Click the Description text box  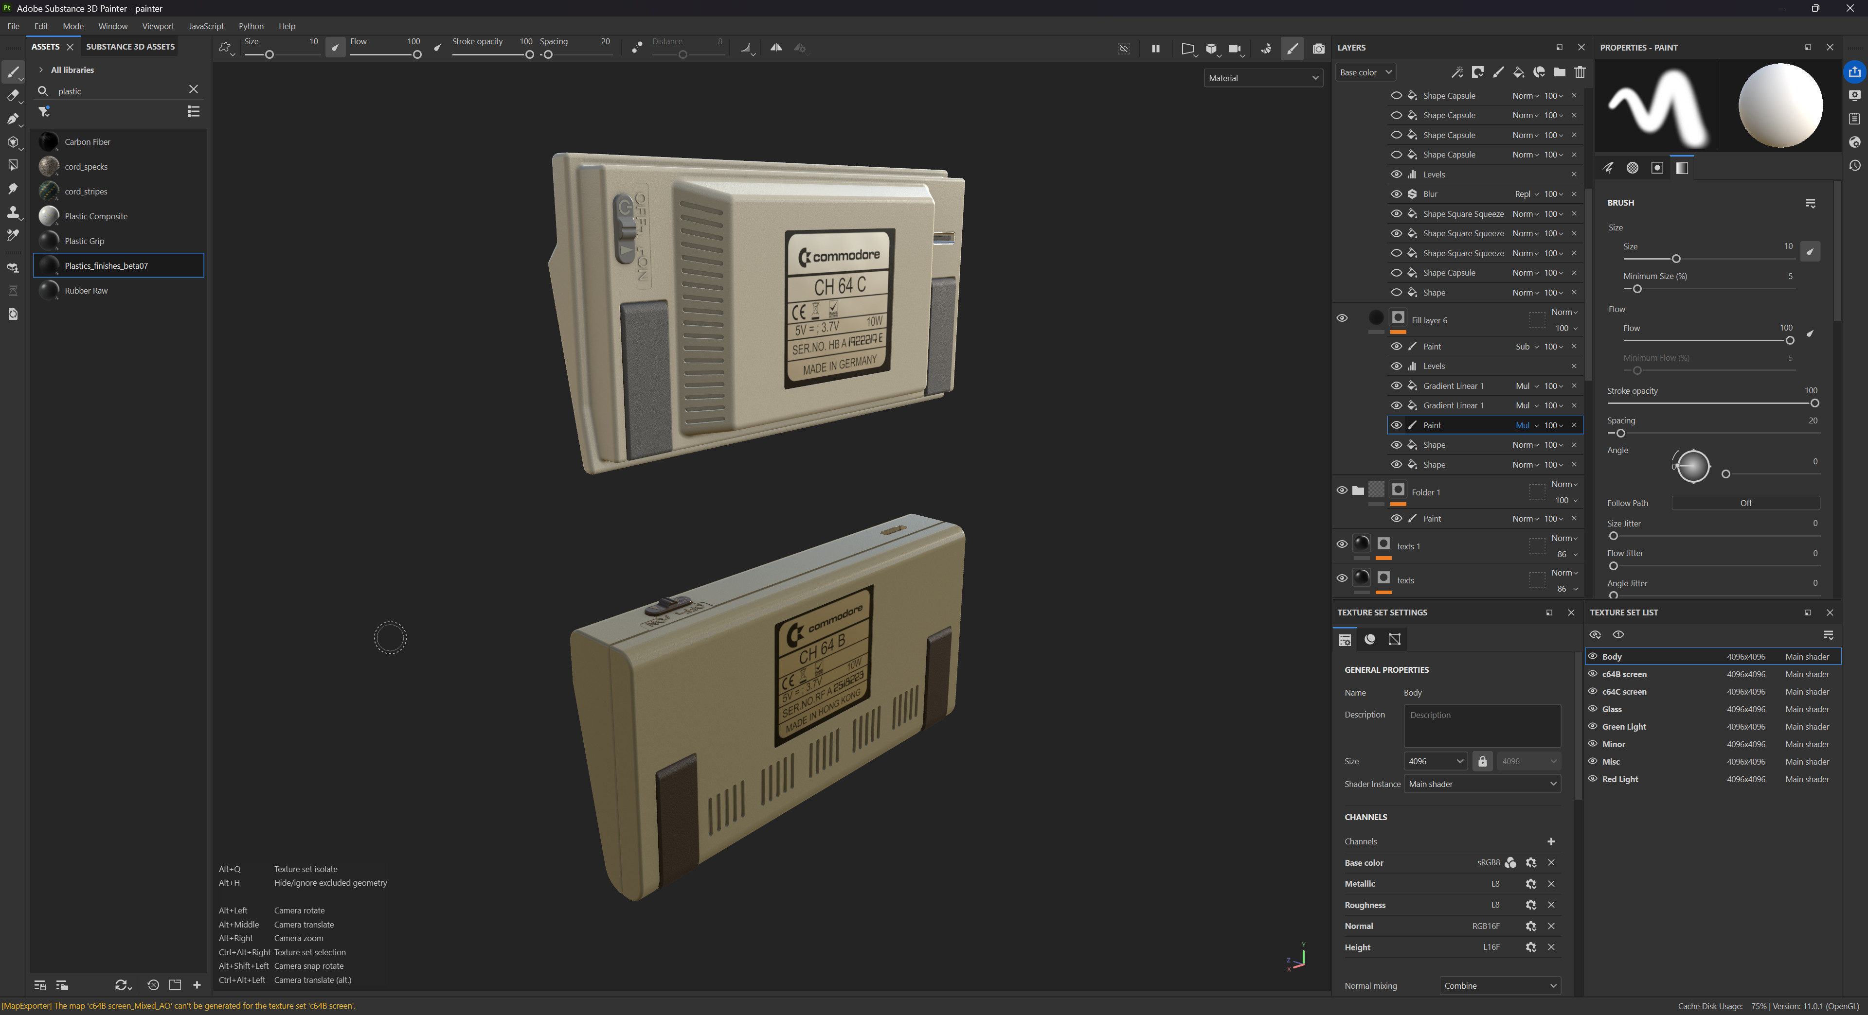pos(1481,726)
